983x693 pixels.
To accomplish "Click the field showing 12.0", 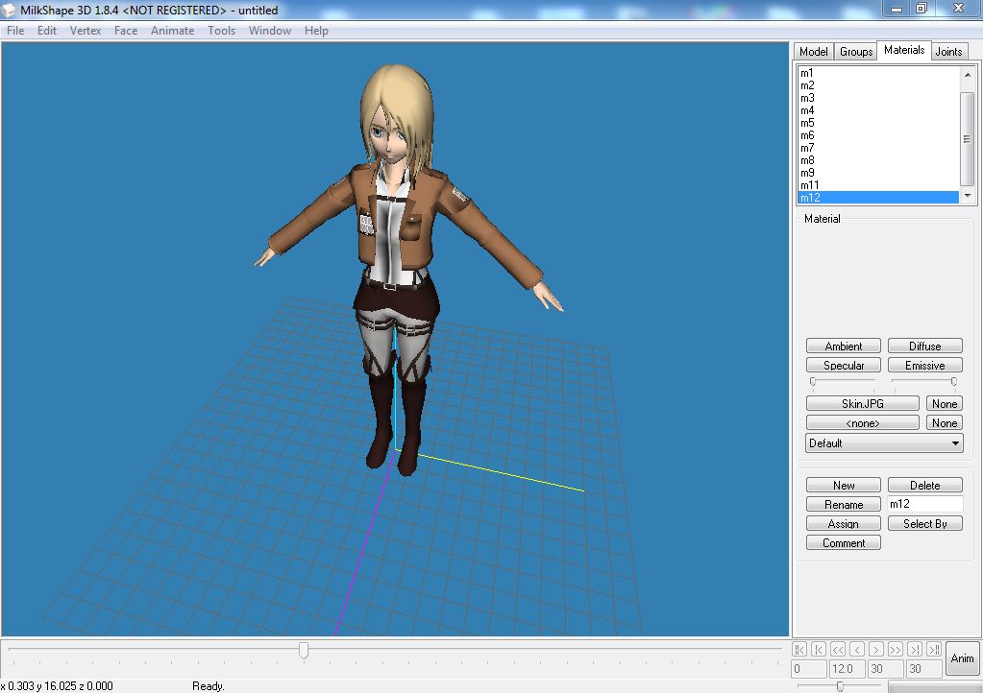I will (847, 669).
